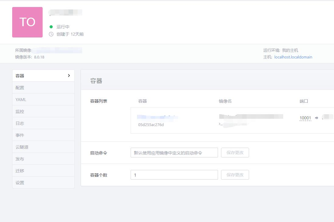This screenshot has width=334, height=222.
Task: Click the 容器 column header in the list
Action: click(x=142, y=101)
